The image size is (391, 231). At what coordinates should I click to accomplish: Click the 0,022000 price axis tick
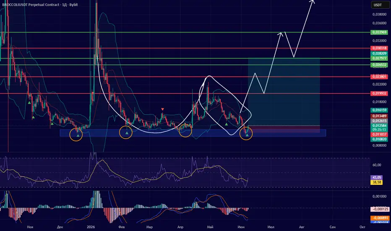pos(379,84)
